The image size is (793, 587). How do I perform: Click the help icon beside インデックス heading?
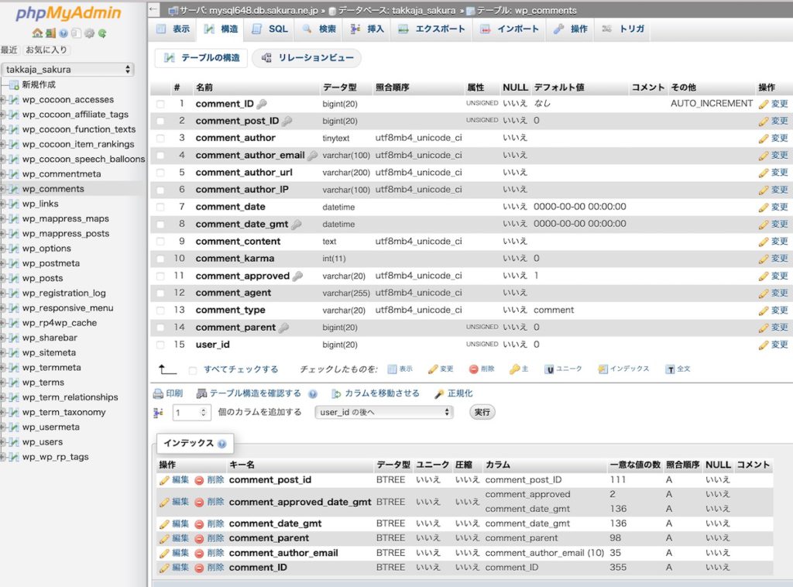pos(222,444)
